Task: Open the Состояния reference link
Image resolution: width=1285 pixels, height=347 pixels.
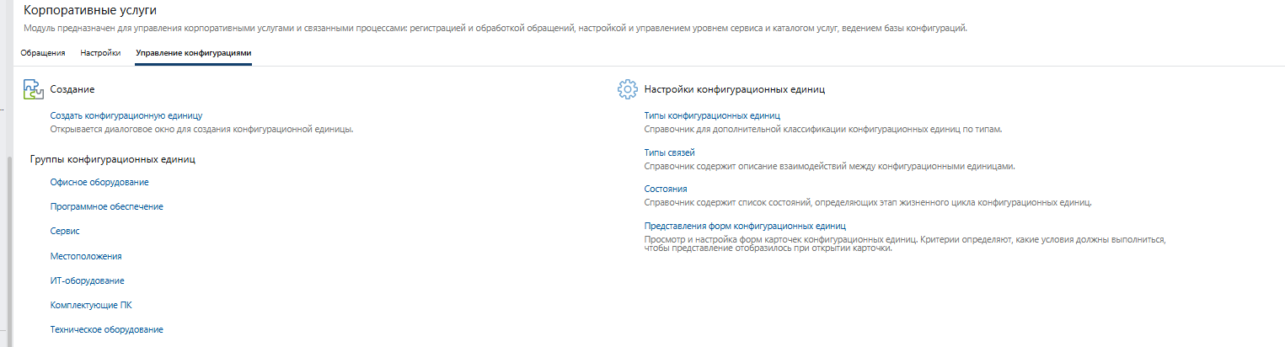Action: point(666,190)
